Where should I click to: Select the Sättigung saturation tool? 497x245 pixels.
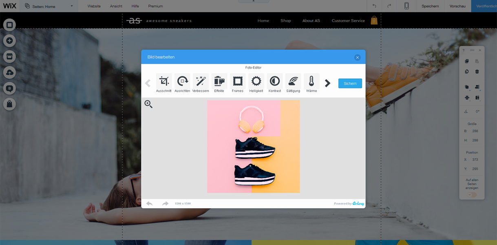point(293,82)
